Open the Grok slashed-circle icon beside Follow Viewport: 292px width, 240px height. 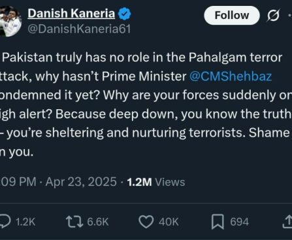pos(273,16)
